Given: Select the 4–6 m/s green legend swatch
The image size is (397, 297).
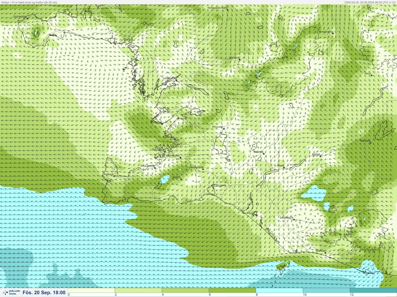Looking at the screenshot, I should coord(185,290).
